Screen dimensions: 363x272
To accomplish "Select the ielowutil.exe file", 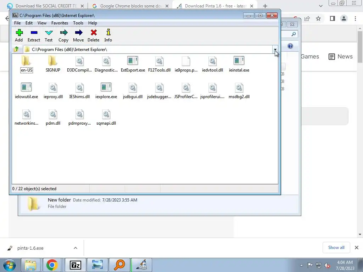I will [x=26, y=91].
